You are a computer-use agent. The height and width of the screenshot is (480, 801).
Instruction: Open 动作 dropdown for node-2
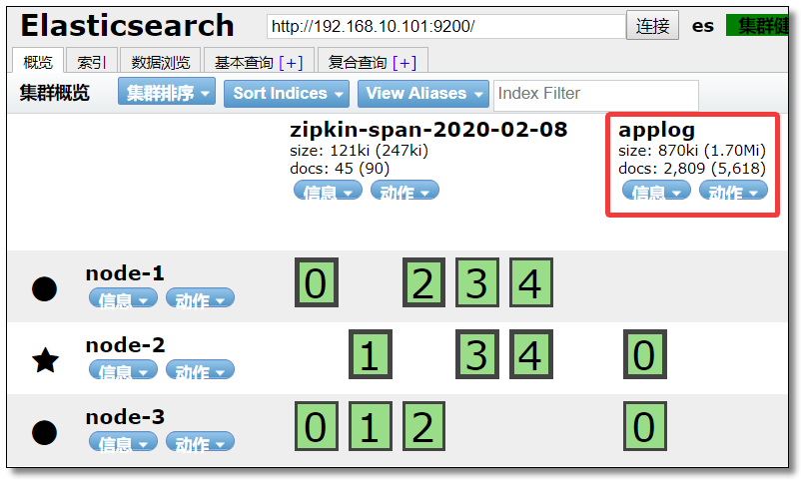pos(200,369)
